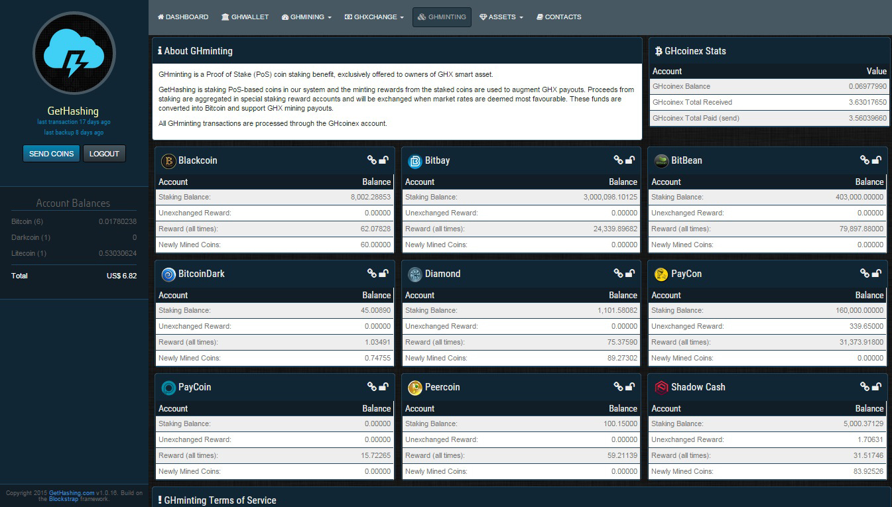The height and width of the screenshot is (507, 892).
Task: Select the Litecoin (1) balance row
Action: 74,253
